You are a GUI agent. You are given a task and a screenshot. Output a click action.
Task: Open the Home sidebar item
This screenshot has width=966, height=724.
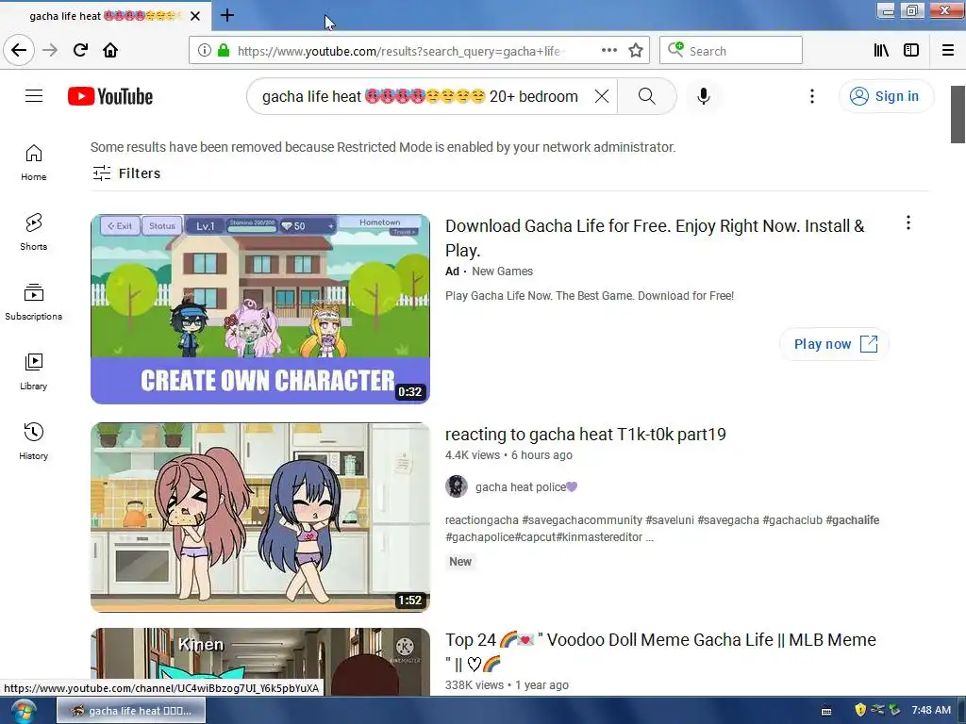click(x=33, y=162)
